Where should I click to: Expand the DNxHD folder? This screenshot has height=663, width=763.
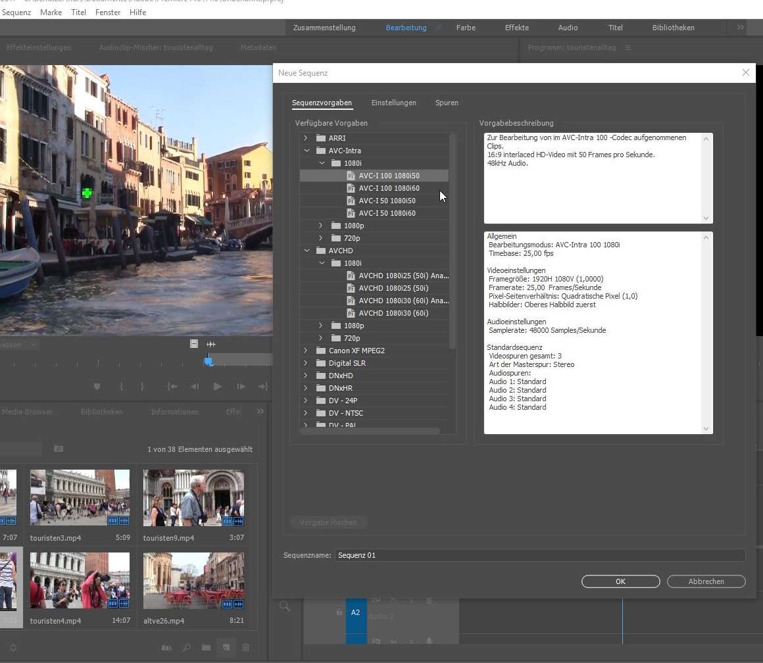pos(306,376)
